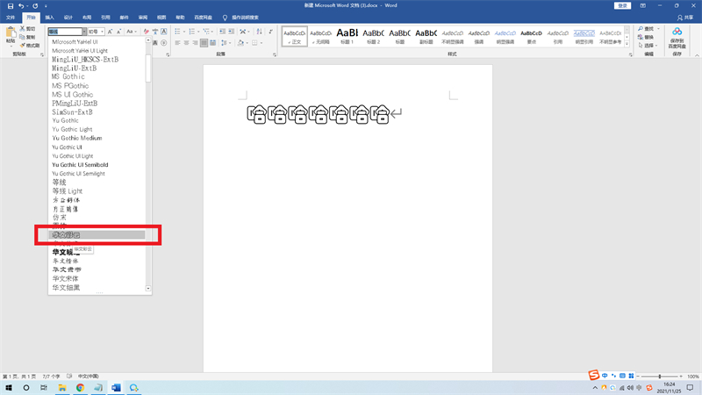Click the Undo arrow icon
The height and width of the screenshot is (395, 702).
[21, 5]
